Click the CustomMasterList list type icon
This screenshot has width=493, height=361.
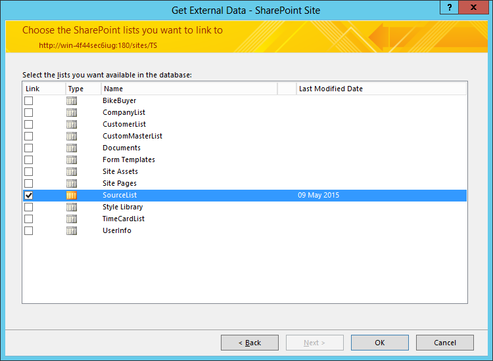point(72,137)
